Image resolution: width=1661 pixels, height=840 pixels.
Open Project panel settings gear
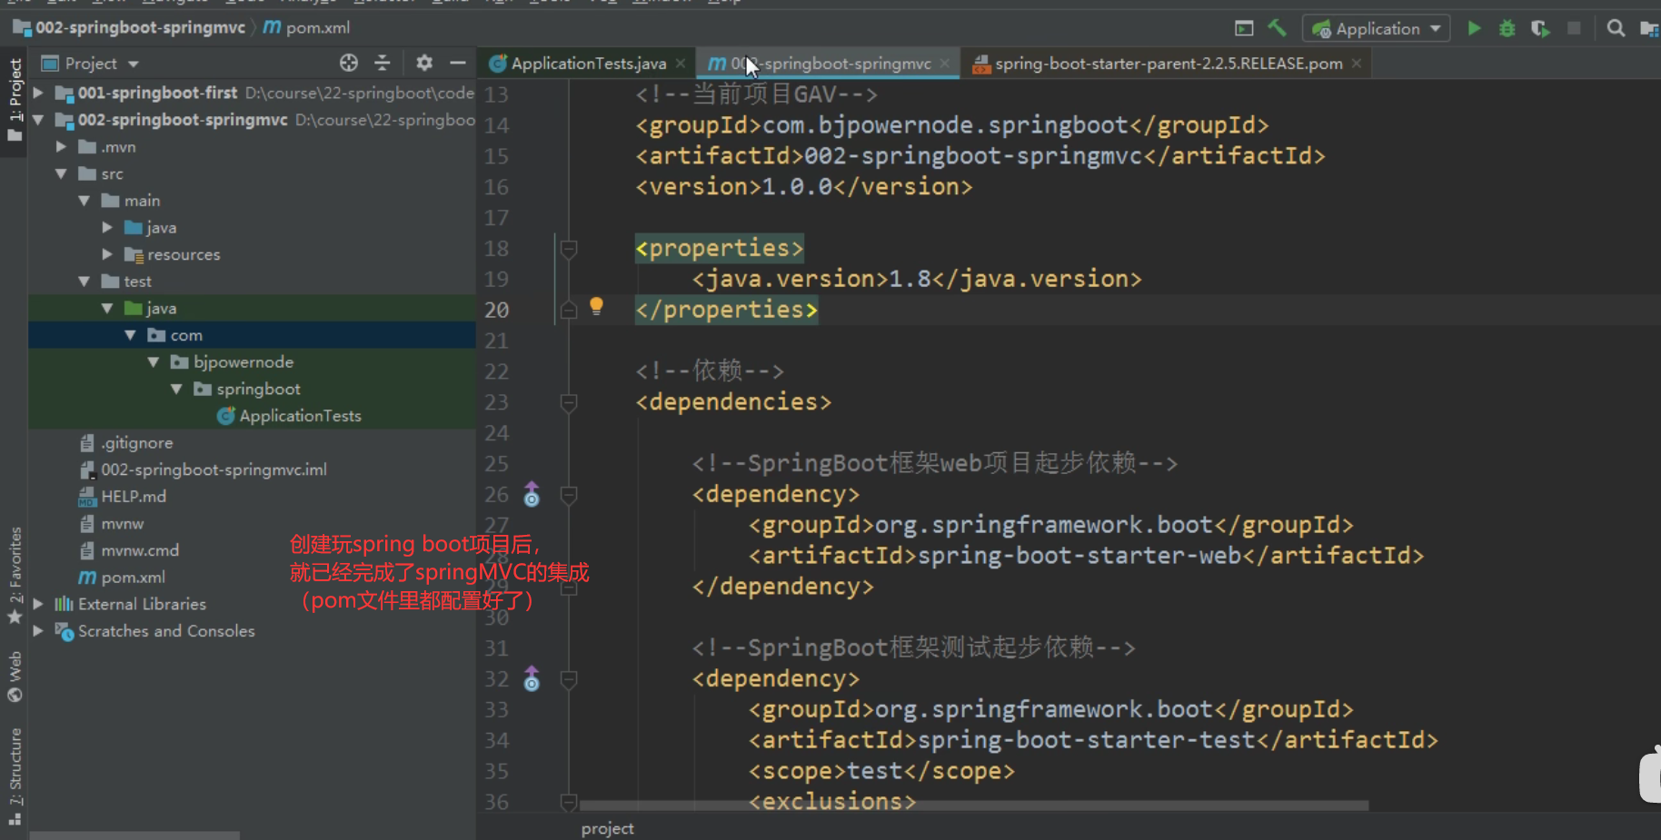coord(423,63)
